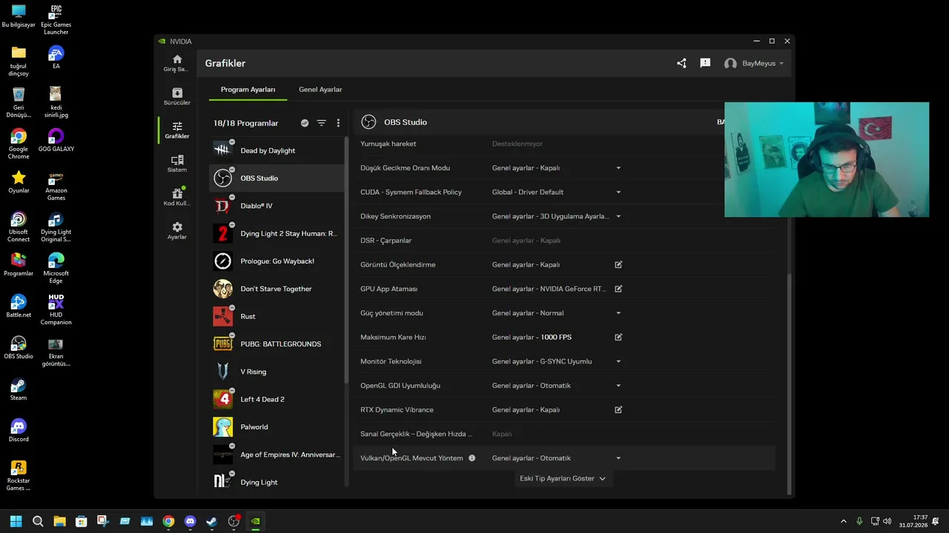
Task: Click the "DSR - Çarpanlar" setting label
Action: pyautogui.click(x=386, y=241)
